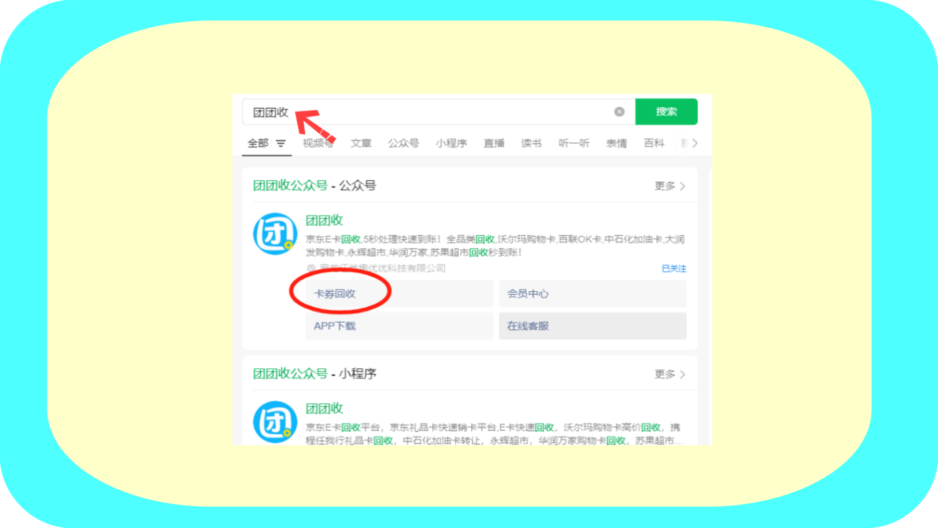
Task: Switch to the 公众号 tab
Action: coord(403,144)
